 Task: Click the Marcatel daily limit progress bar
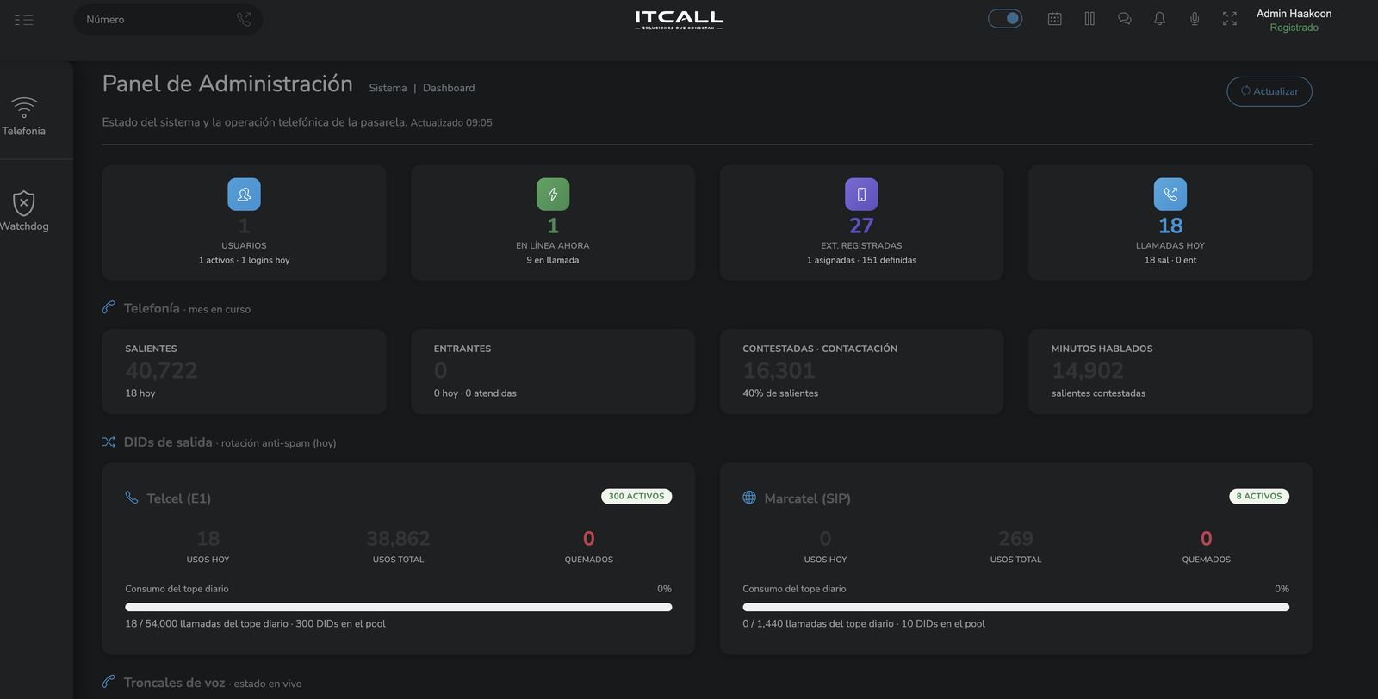click(1015, 607)
